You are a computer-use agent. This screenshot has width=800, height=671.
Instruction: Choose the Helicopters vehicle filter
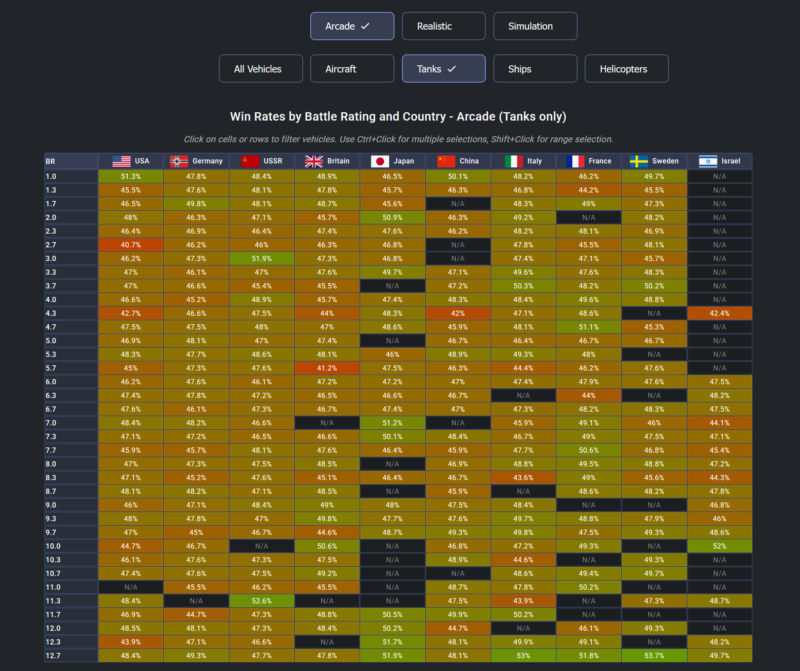coord(626,69)
